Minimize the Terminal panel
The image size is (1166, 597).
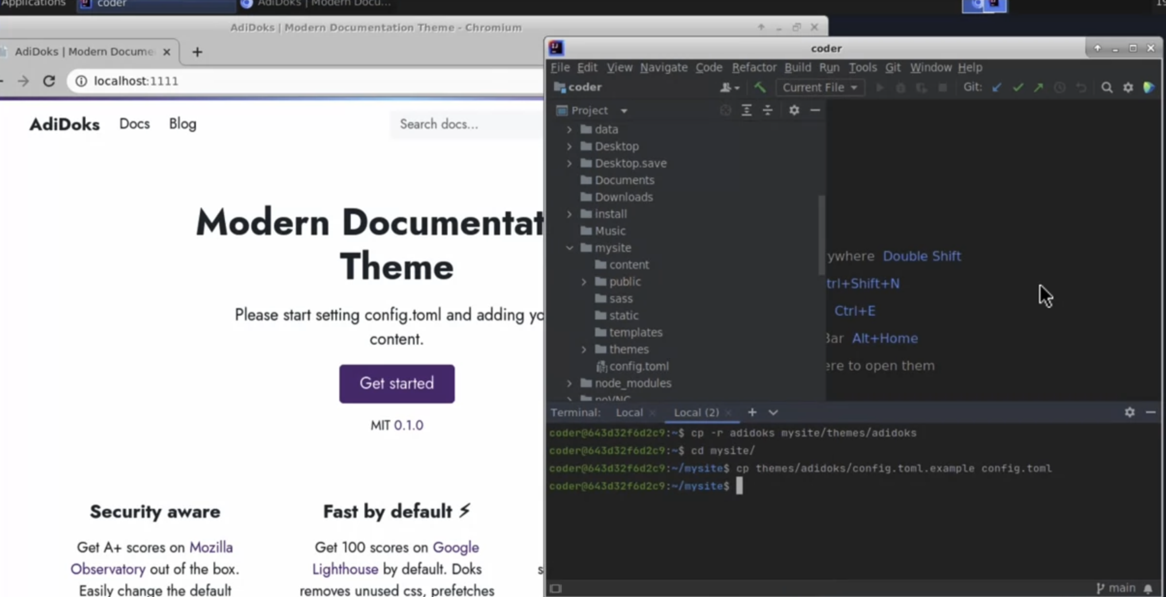point(1151,412)
